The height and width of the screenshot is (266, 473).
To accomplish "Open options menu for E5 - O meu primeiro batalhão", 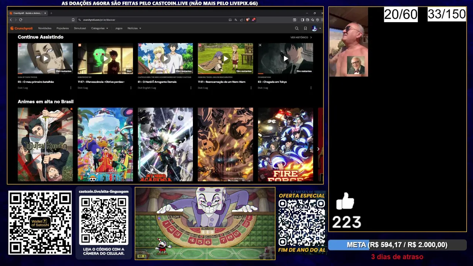I will click(x=71, y=88).
